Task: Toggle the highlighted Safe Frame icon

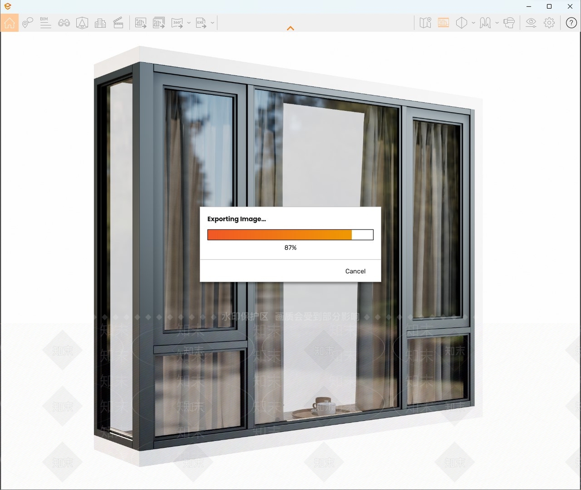Action: 443,23
